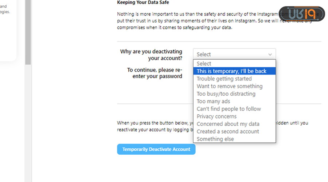Select 'Too busy/too distracting' reason

(226, 94)
